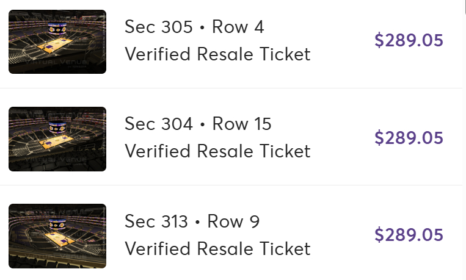Click the scoreboard in the Sec 304 preview

click(59, 127)
